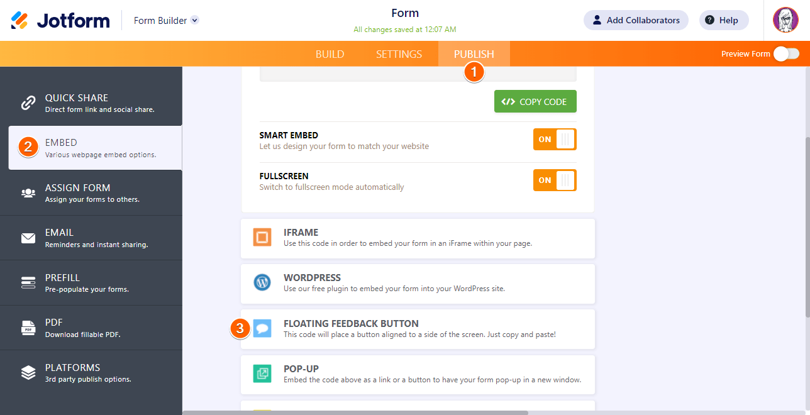
Task: Click Add Collaborators button
Action: (636, 20)
